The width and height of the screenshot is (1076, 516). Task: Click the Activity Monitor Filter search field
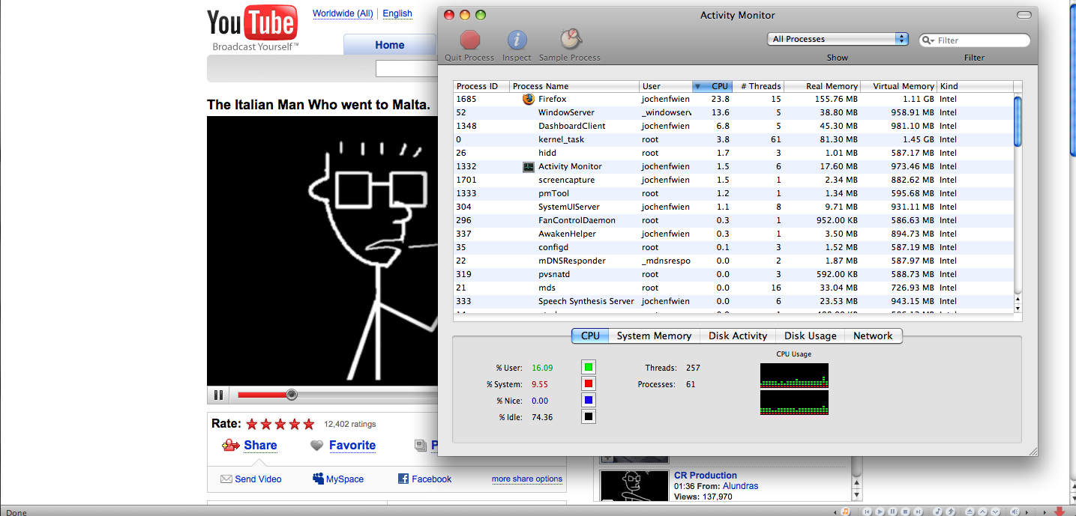(975, 40)
